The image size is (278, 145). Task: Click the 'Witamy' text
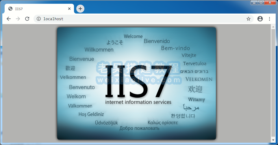click(197, 99)
